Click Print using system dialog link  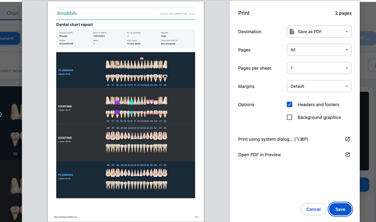(x=273, y=139)
